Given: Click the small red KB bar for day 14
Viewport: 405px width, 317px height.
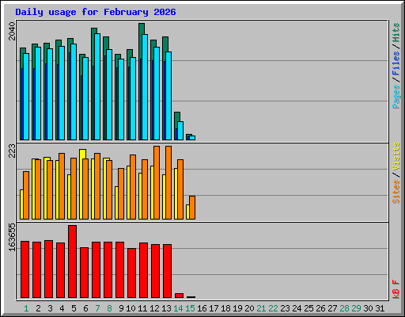Looking at the screenshot, I should (180, 296).
